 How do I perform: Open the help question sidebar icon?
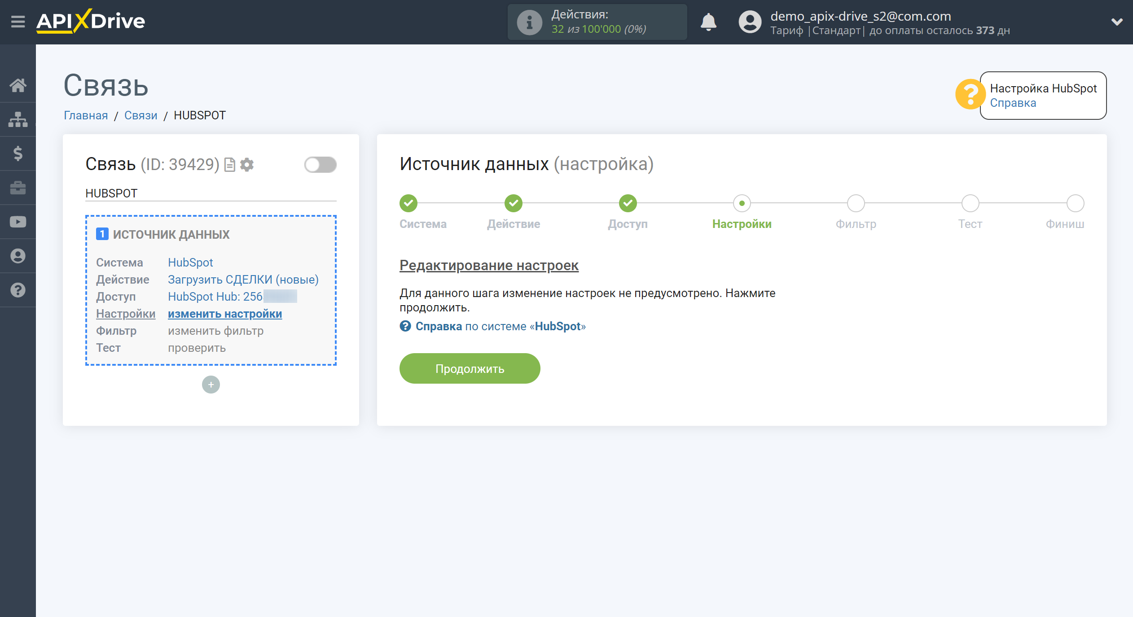click(18, 290)
